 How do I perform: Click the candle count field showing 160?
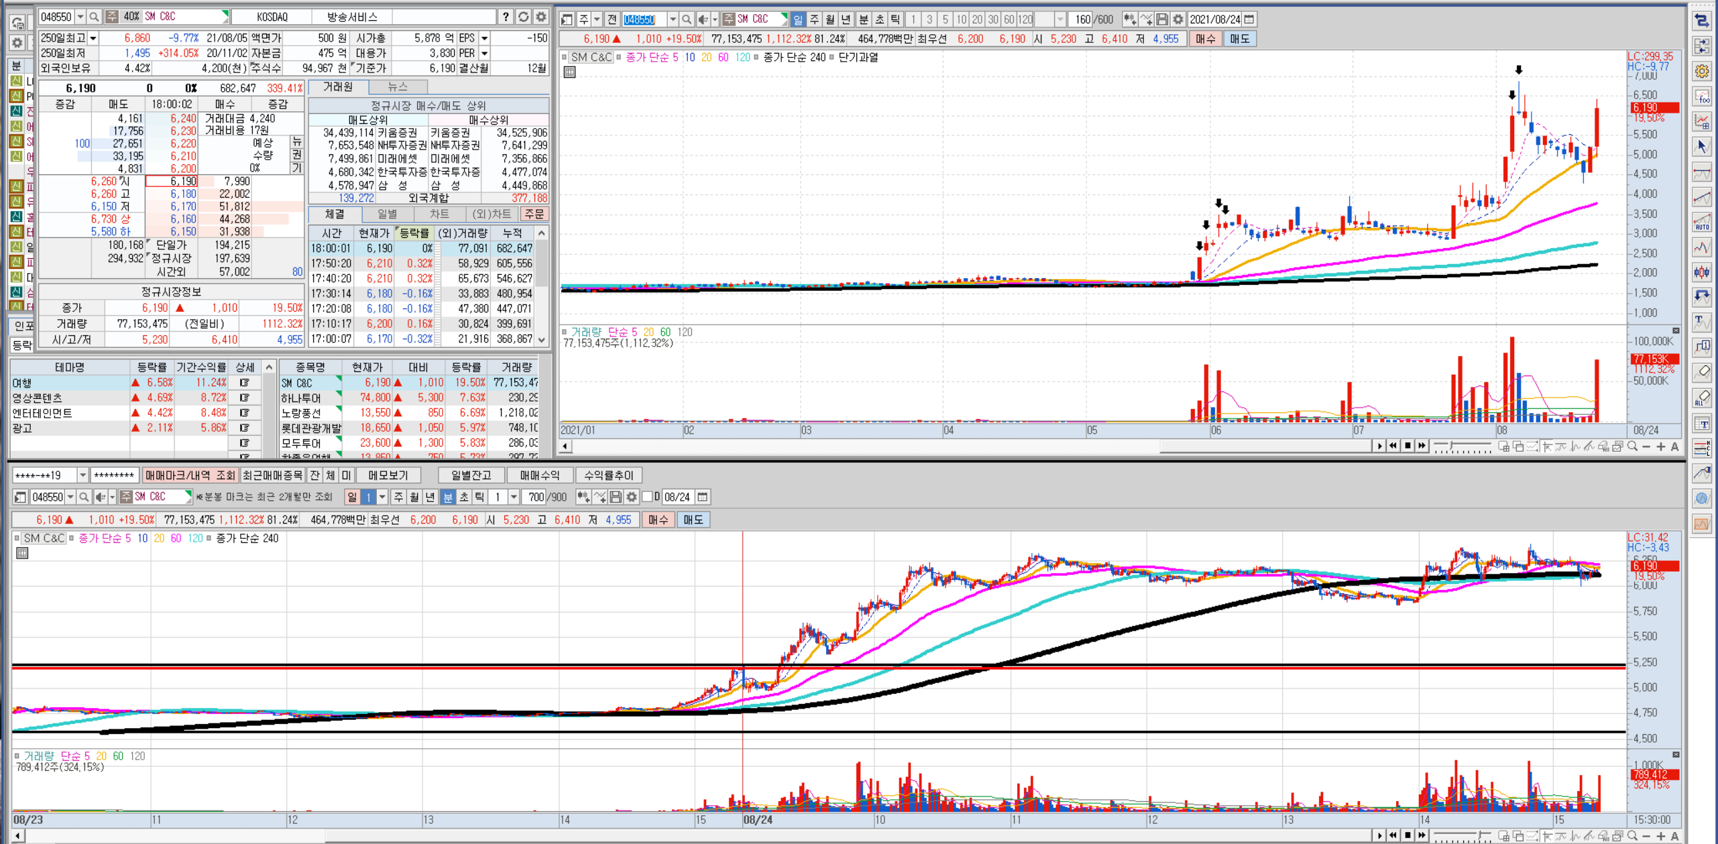(1081, 19)
